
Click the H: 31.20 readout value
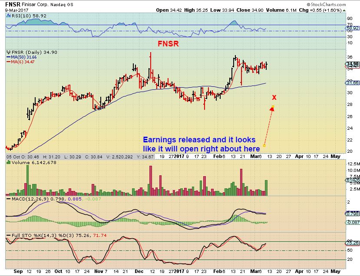tap(51, 157)
